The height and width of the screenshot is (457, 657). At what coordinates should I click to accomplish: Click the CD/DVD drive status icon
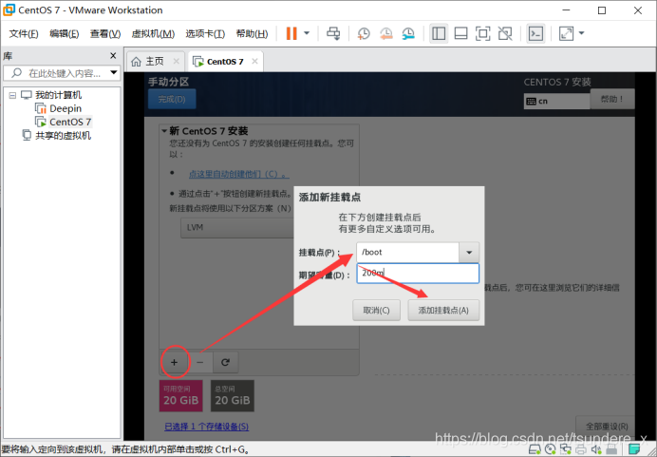(550, 449)
